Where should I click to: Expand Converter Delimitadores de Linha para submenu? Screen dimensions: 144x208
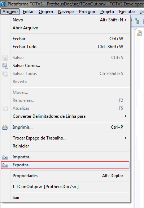coord(126,116)
